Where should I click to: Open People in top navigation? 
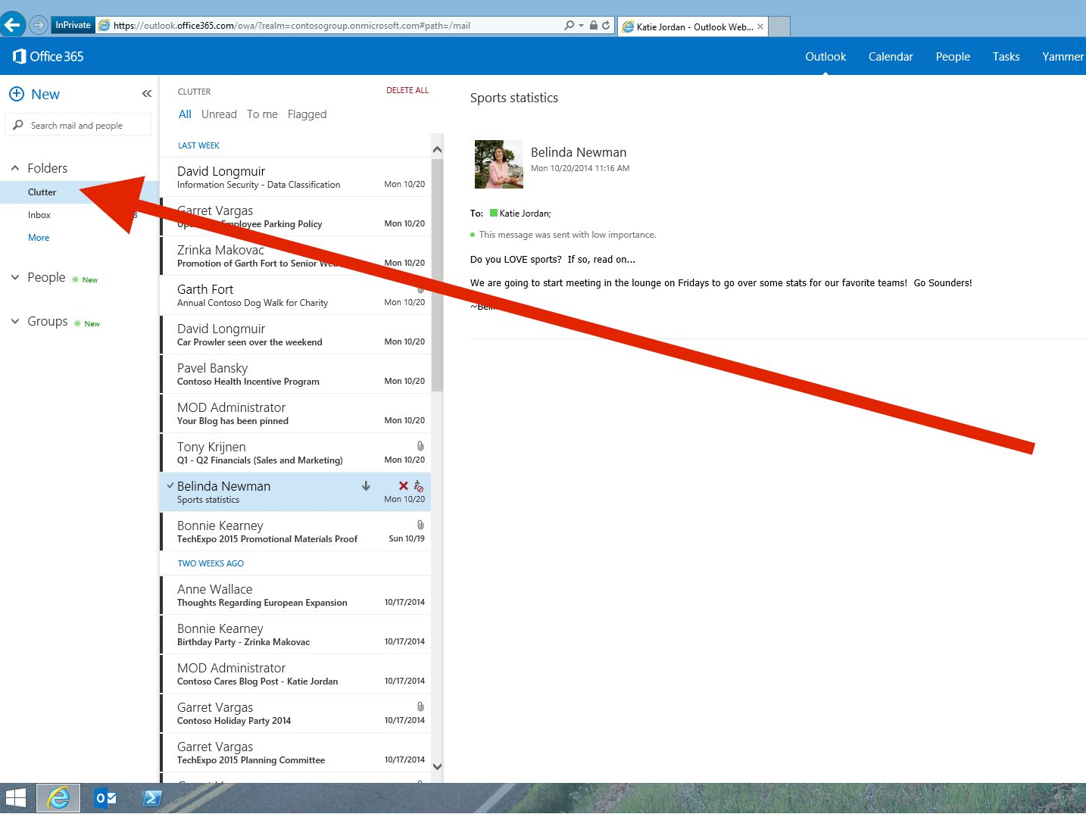click(x=953, y=57)
